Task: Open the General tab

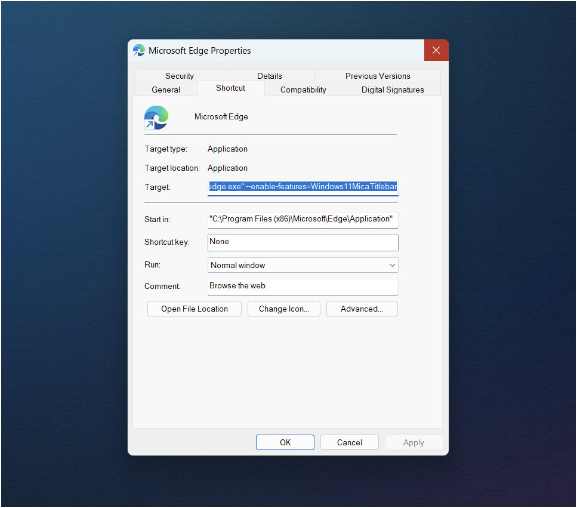Action: pos(166,90)
